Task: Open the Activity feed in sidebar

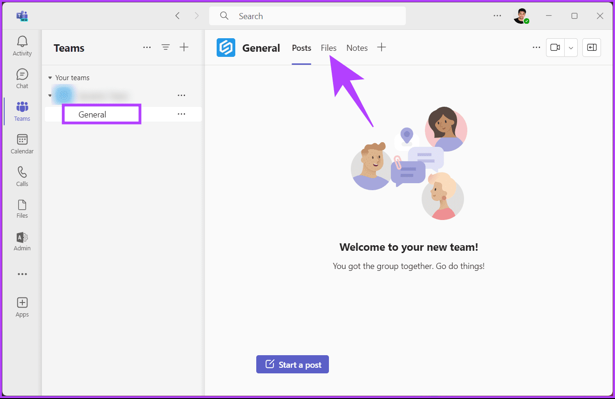Action: coord(22,46)
